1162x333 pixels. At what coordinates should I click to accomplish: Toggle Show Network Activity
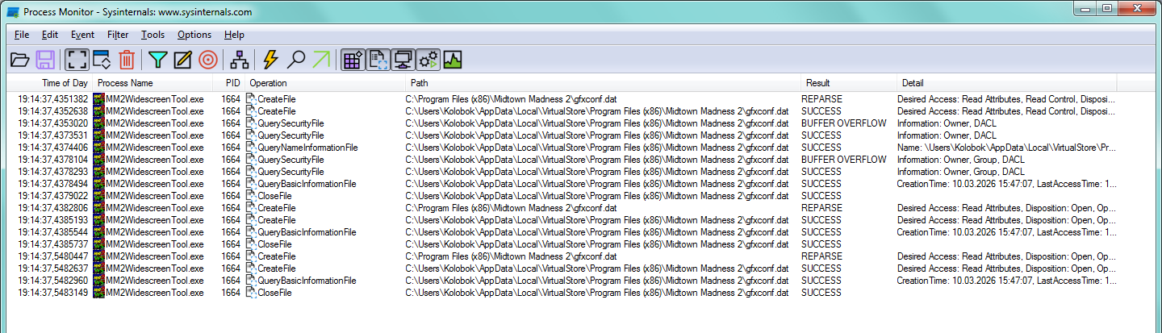tap(403, 59)
